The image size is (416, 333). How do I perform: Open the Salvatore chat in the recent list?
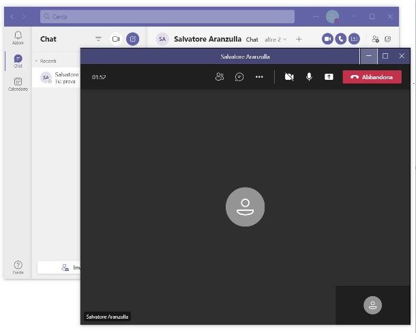(x=56, y=78)
